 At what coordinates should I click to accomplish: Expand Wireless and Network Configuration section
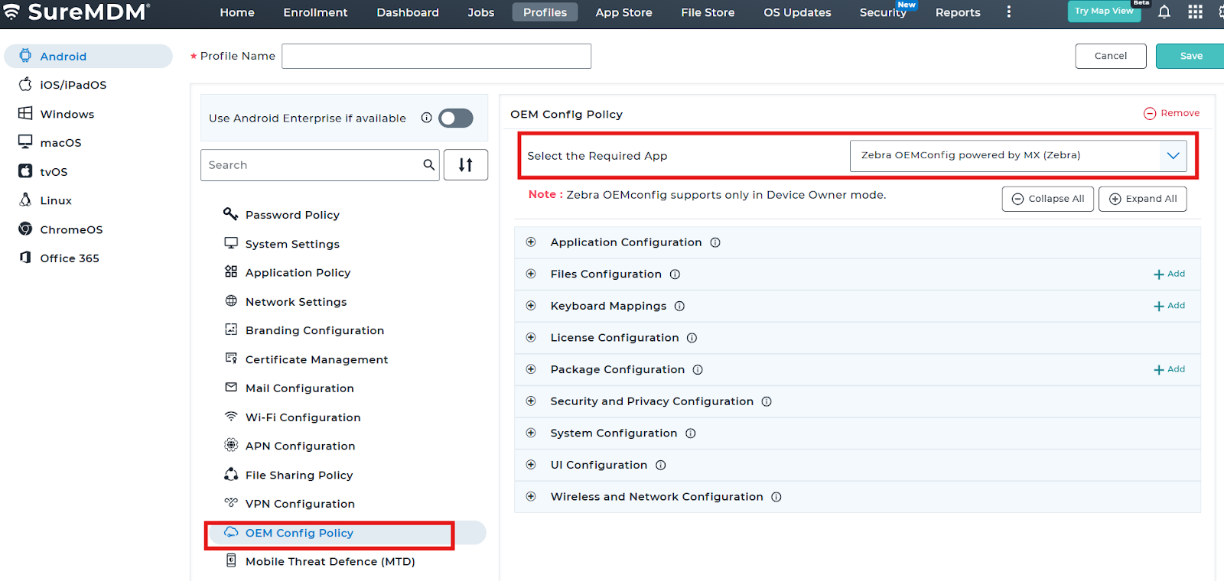coord(531,497)
